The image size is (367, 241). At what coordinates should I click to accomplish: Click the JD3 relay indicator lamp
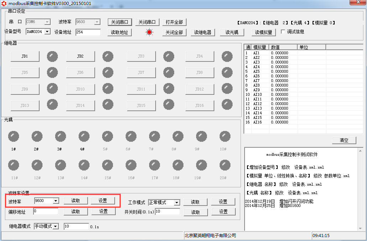coord(169,56)
